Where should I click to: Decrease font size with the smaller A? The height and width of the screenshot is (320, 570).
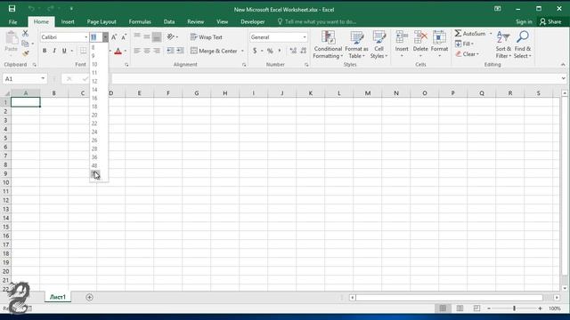point(124,37)
